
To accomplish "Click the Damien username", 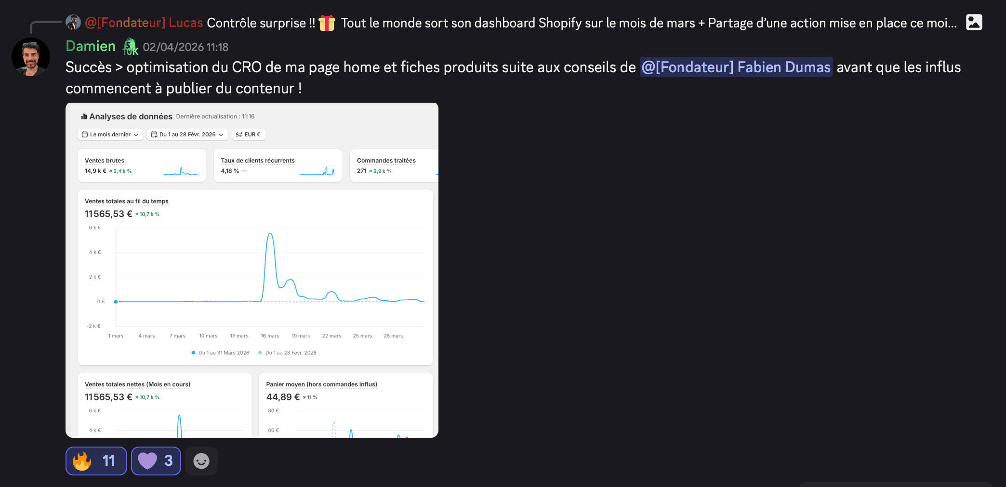I will [91, 46].
